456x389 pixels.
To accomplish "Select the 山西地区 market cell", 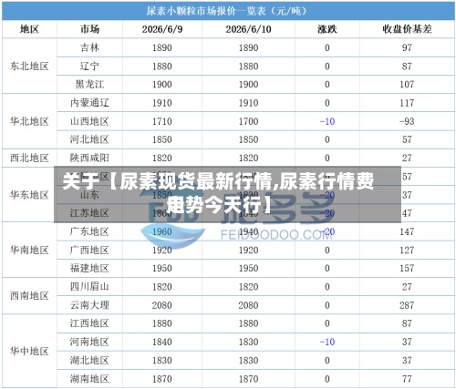I will (89, 121).
